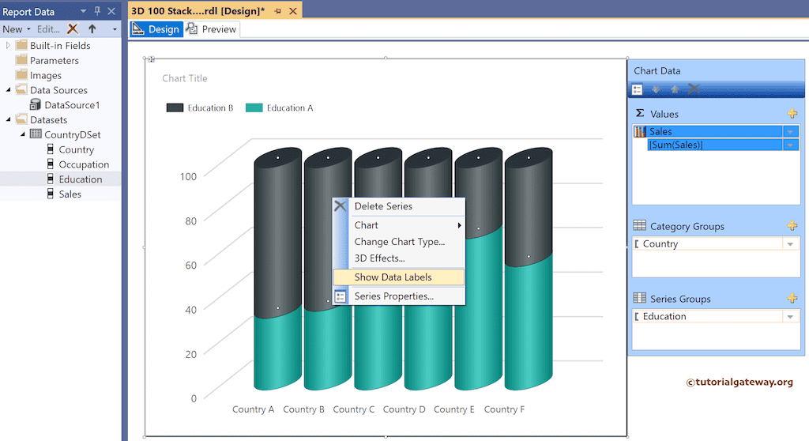Click the Sales series chart icon
The height and width of the screenshot is (441, 809).
click(x=640, y=132)
